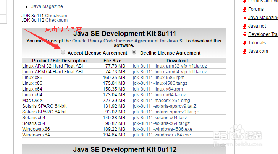This screenshot has width=278, height=154.
Task: Download jdk-8u111-linux-i586.tar.gz
Action: tap(160, 83)
